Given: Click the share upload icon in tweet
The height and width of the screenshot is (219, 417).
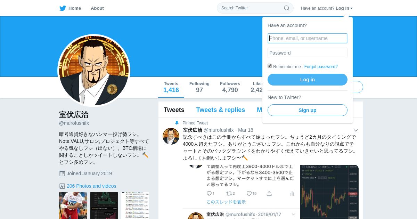Looking at the screenshot, I should 269,194.
